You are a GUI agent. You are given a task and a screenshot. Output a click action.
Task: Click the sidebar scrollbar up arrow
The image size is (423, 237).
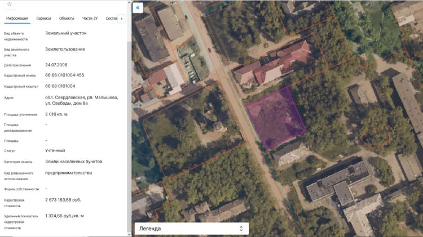pyautogui.click(x=129, y=2)
